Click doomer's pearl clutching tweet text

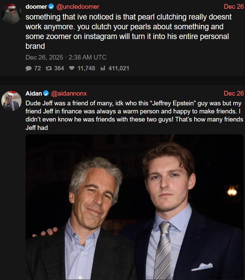[128, 31]
